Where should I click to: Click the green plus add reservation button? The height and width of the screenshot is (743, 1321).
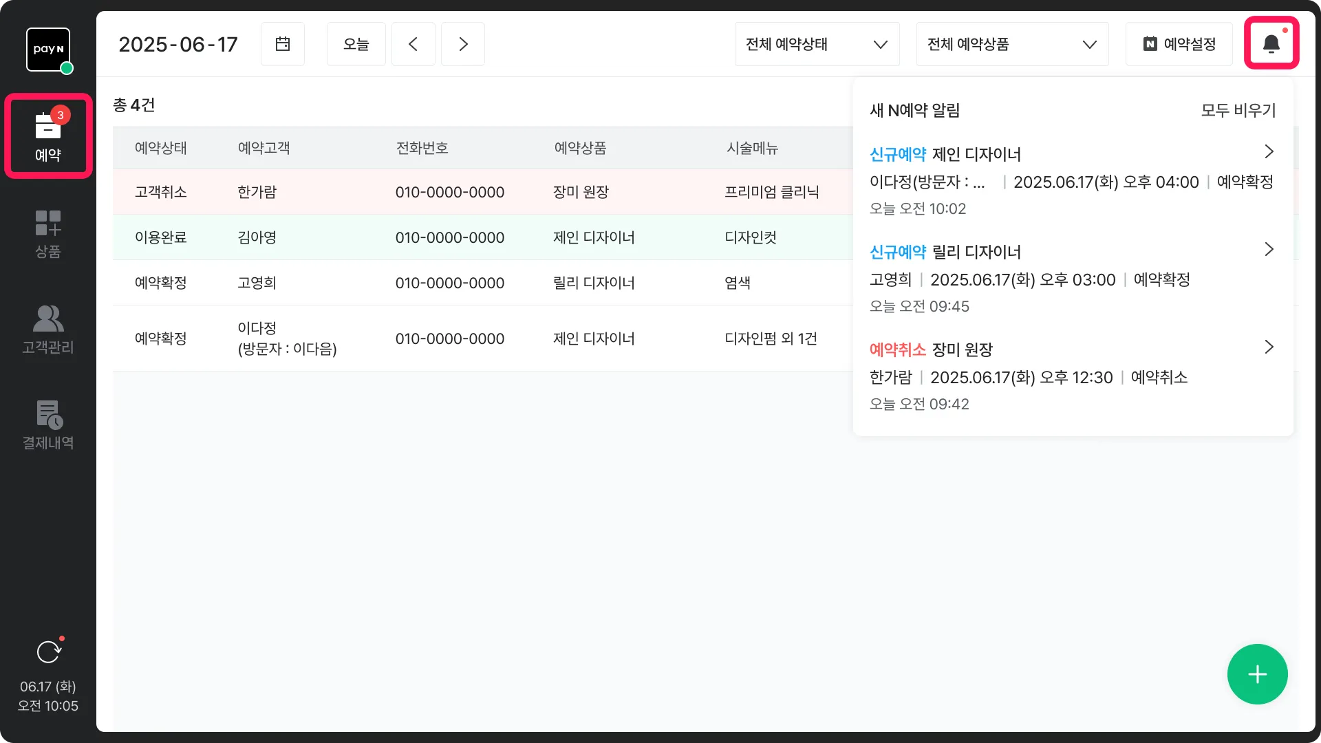(x=1257, y=674)
